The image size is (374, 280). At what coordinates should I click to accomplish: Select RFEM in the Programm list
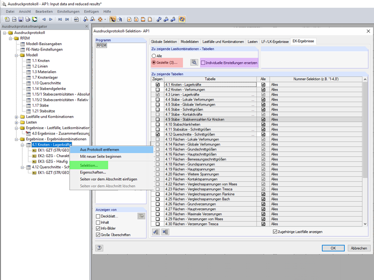101,45
